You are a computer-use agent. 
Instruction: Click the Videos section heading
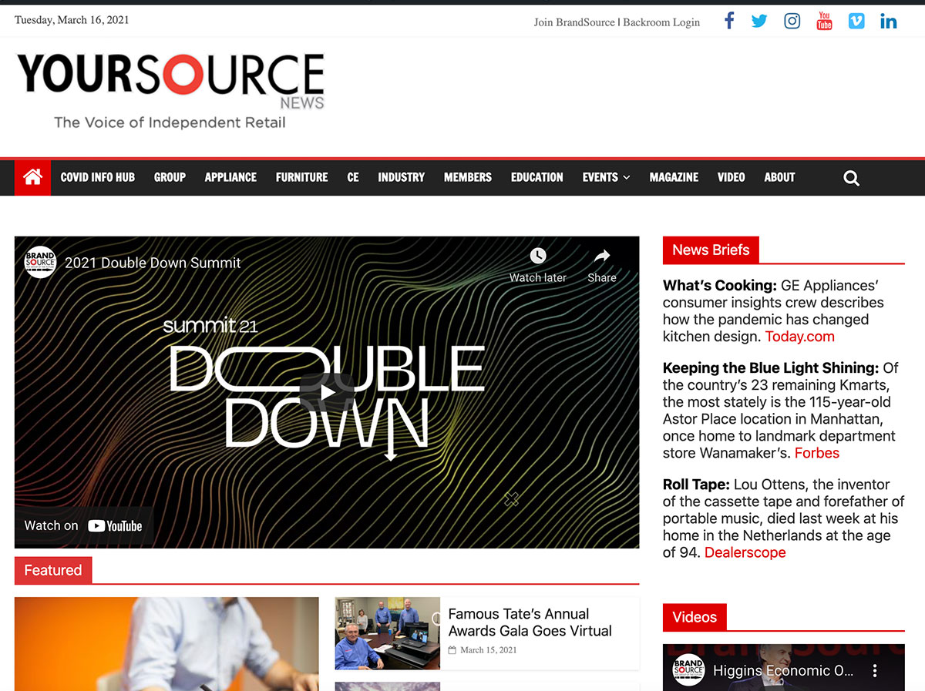695,617
